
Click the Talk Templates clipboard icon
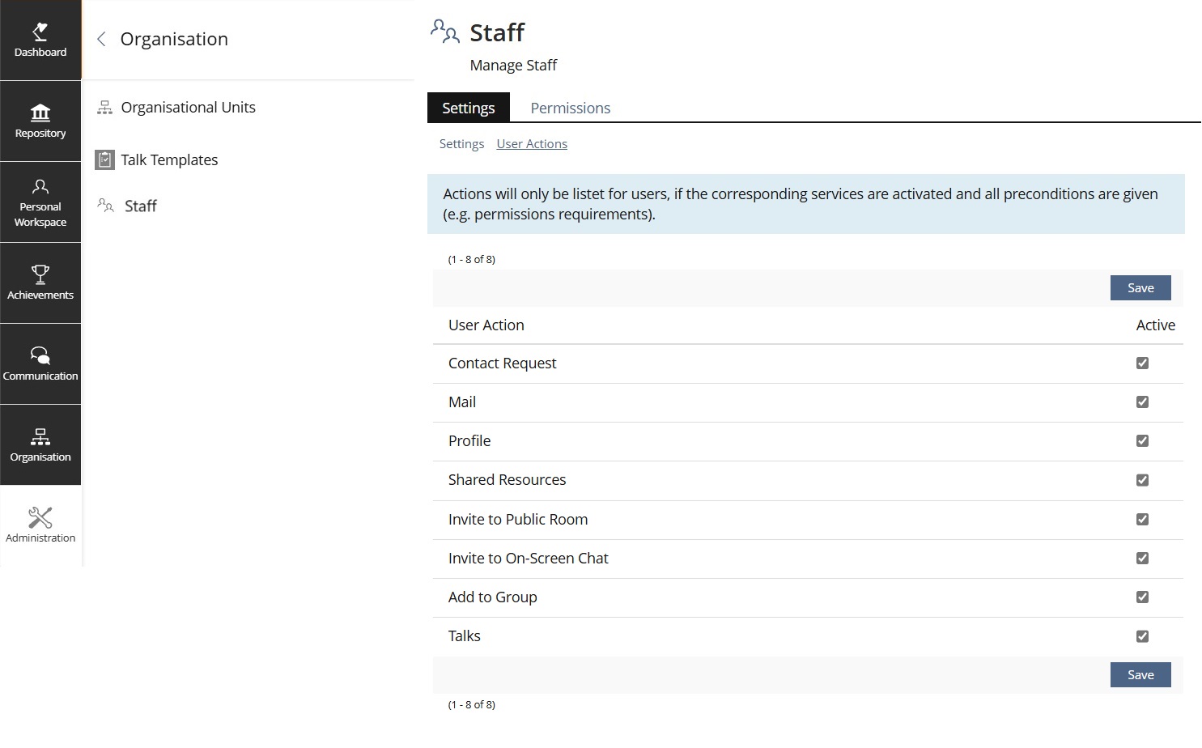(x=104, y=159)
